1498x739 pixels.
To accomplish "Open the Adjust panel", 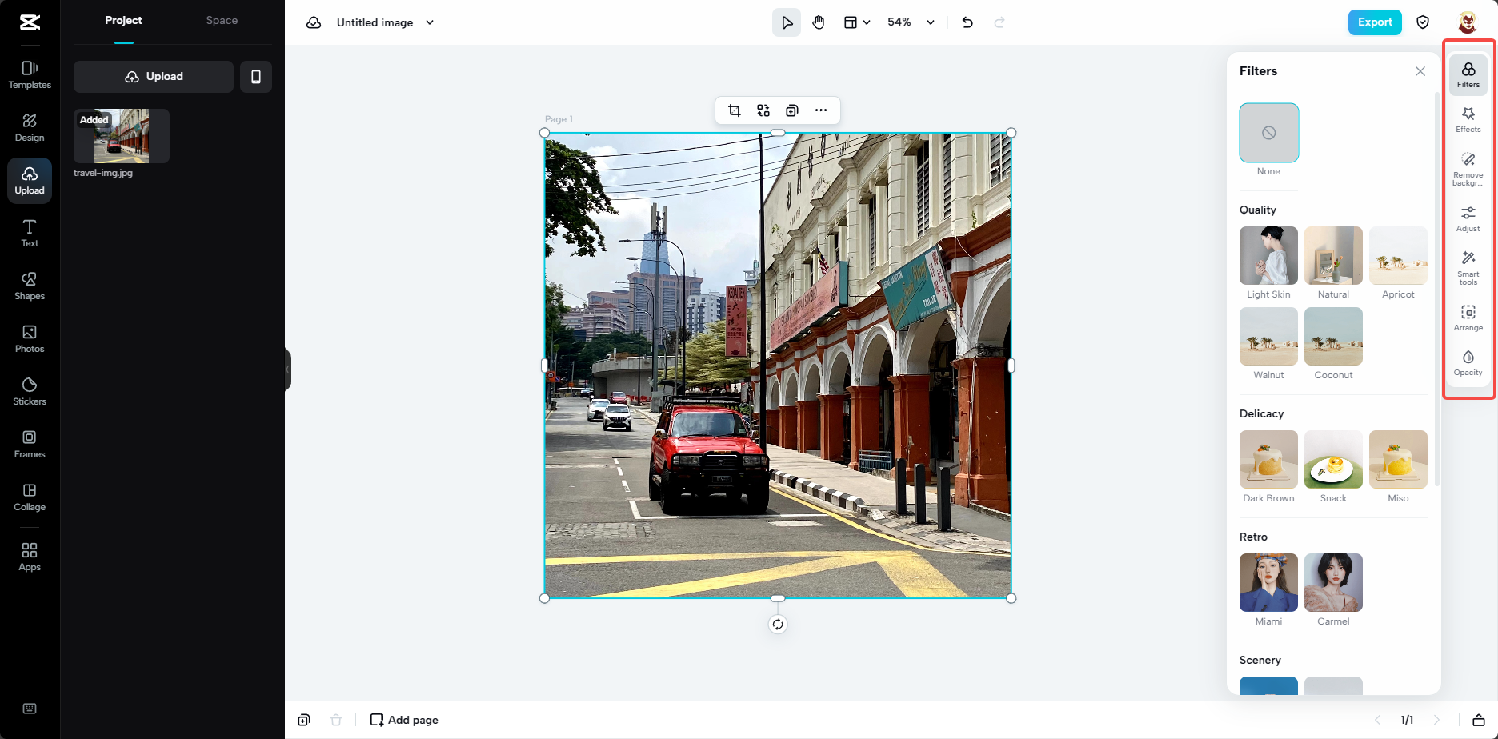I will point(1468,218).
